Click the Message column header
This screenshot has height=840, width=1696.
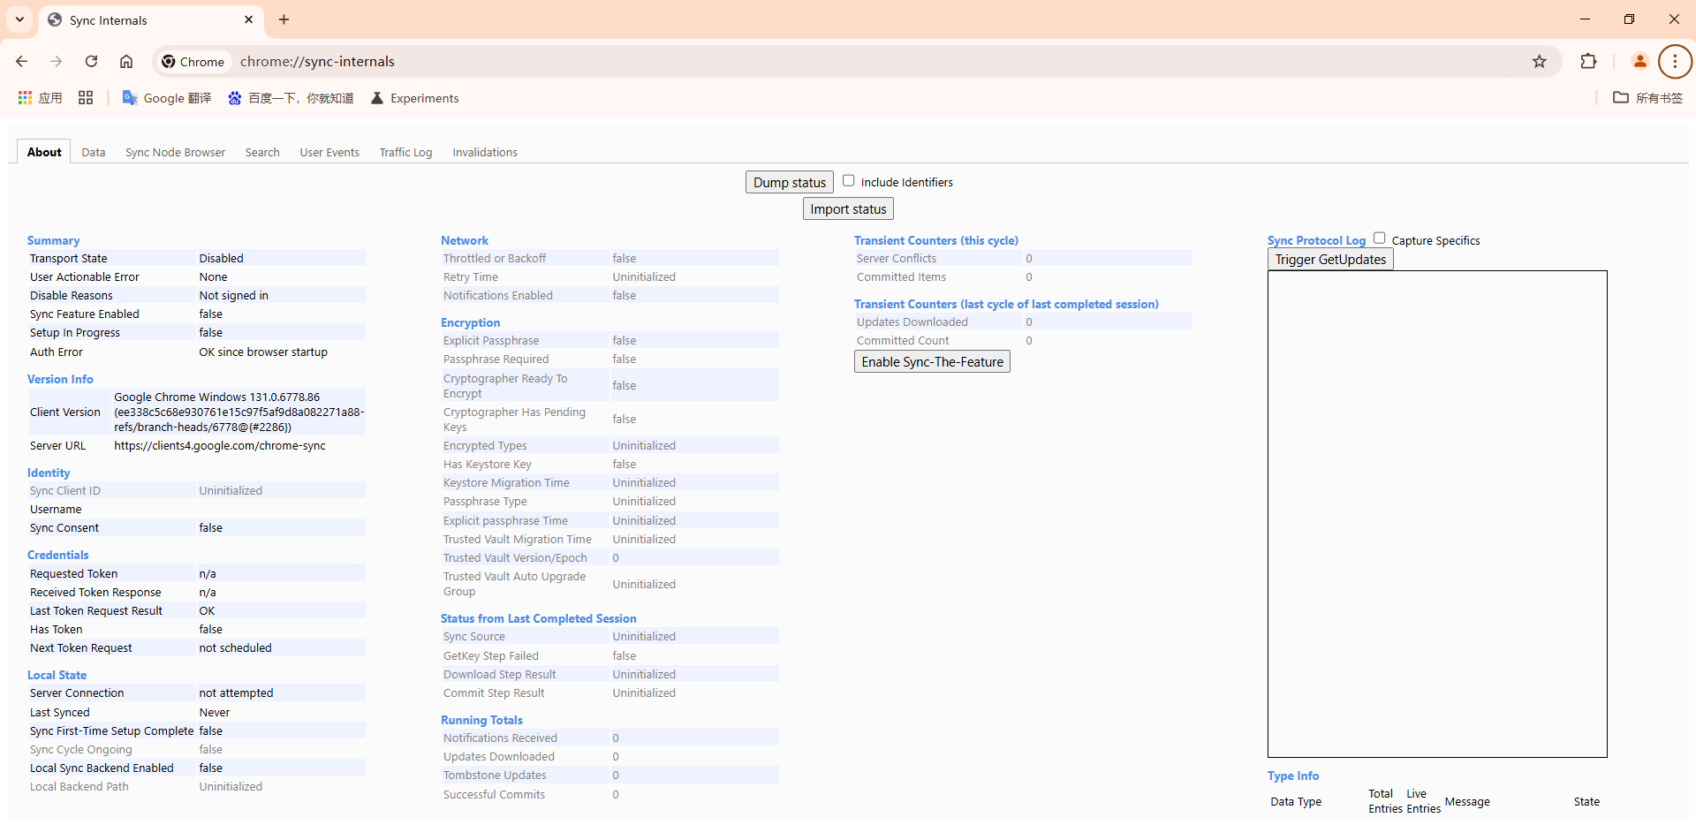click(1467, 801)
